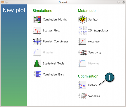Click the 2D Interpolator icon

(x=83, y=30)
